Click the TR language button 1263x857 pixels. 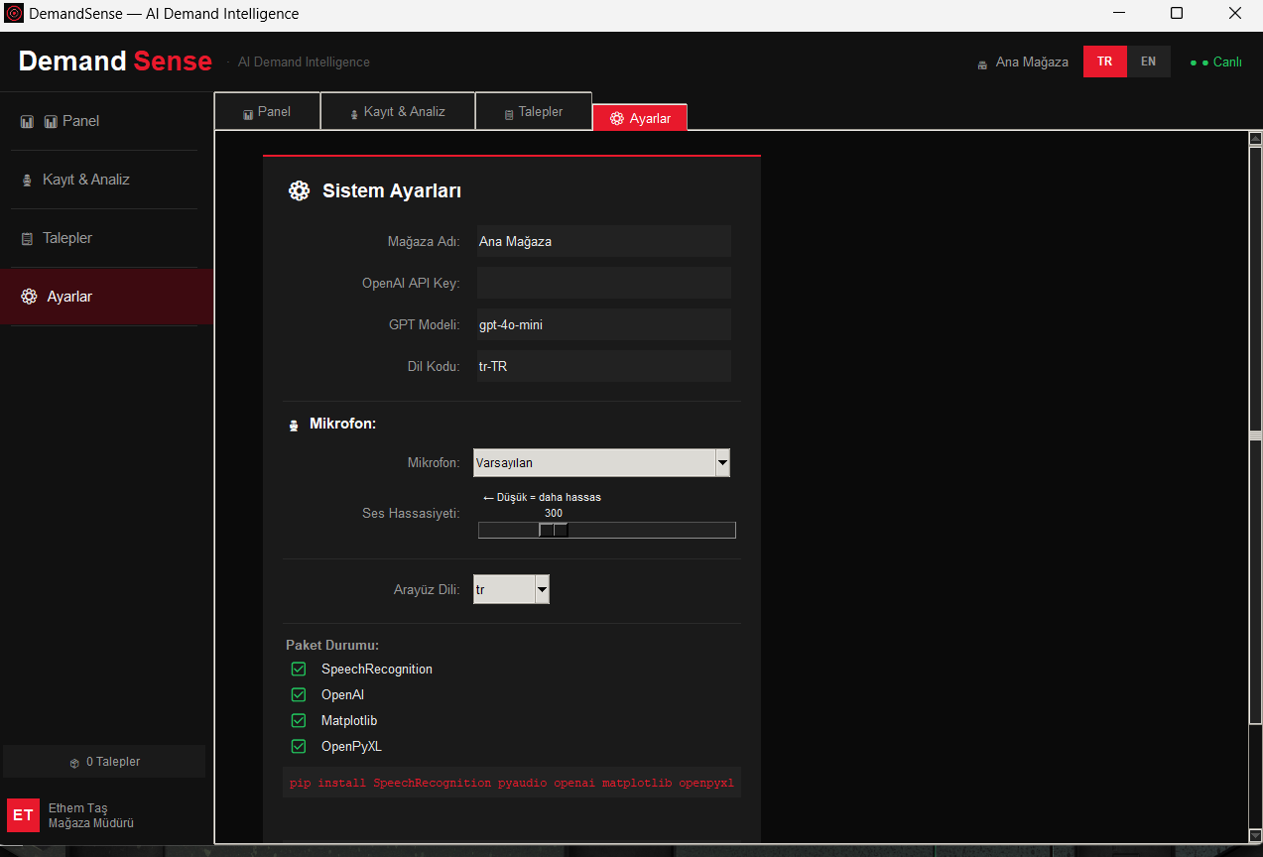pyautogui.click(x=1104, y=61)
